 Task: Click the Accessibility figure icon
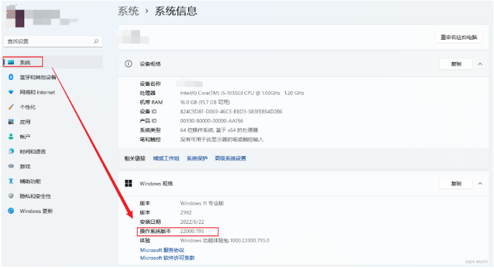(x=11, y=181)
